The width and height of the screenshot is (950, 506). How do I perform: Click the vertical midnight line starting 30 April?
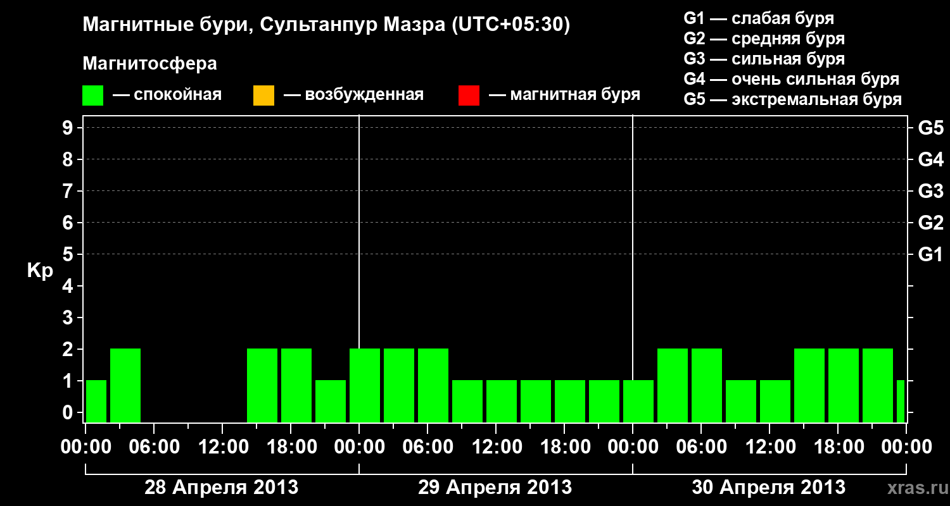pos(633,247)
